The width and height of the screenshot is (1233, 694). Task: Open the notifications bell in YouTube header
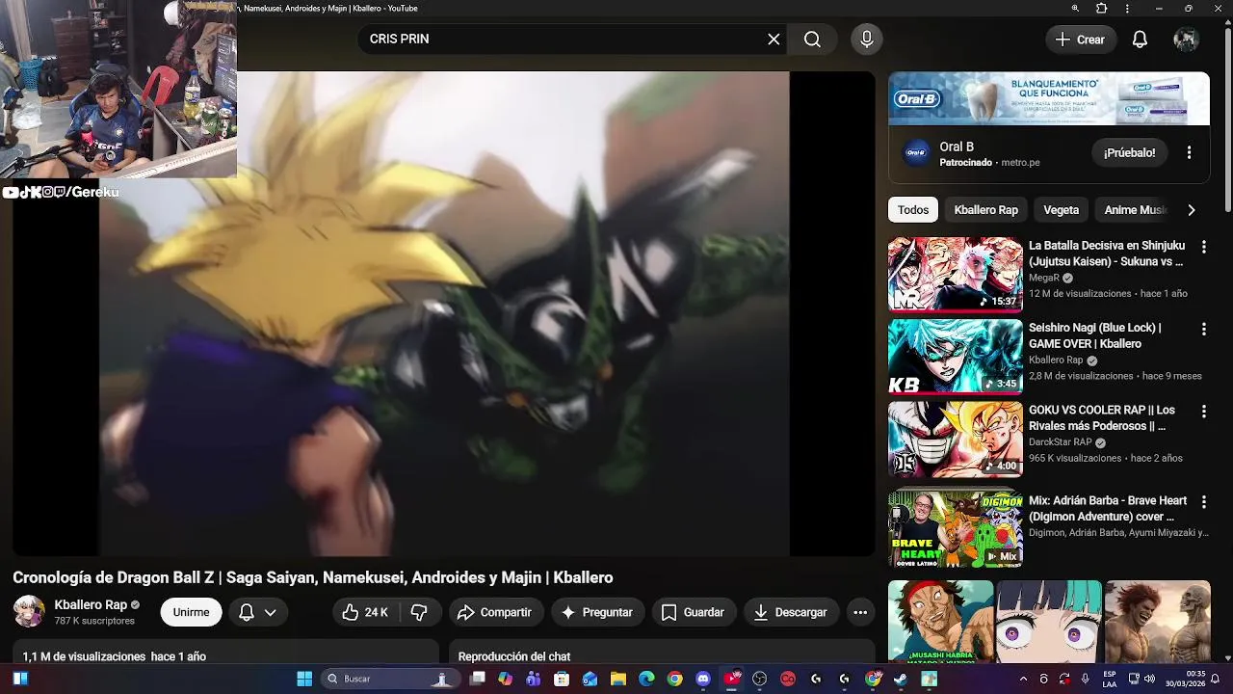1140,40
